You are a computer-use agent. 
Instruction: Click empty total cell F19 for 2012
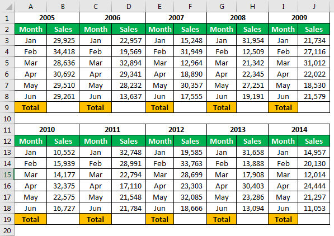[190, 219]
